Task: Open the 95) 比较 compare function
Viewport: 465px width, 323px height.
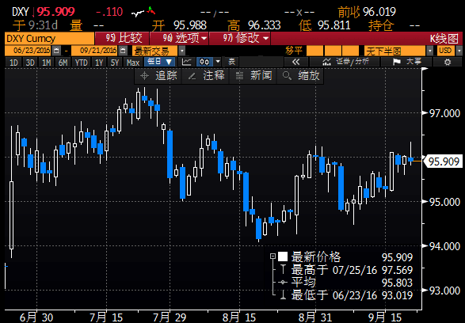Action: click(122, 39)
